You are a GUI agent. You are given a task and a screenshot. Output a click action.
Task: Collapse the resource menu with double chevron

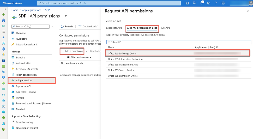(53, 27)
